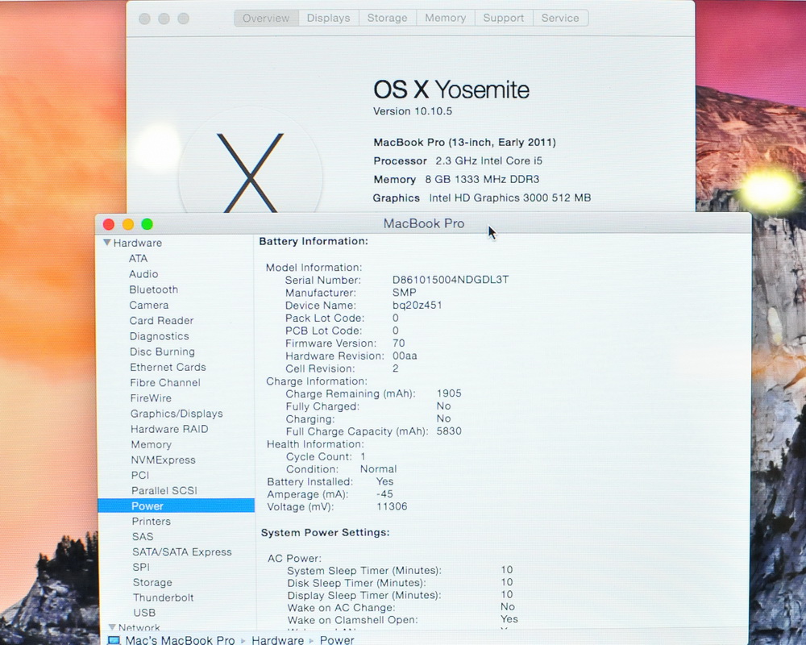
Task: Select Ethernet Cards in sidebar
Action: (x=168, y=368)
